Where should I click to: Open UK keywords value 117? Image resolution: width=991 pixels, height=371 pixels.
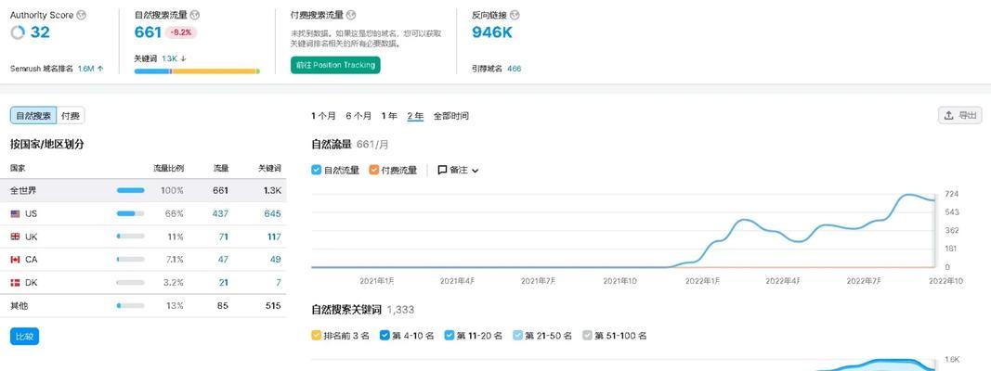point(274,237)
